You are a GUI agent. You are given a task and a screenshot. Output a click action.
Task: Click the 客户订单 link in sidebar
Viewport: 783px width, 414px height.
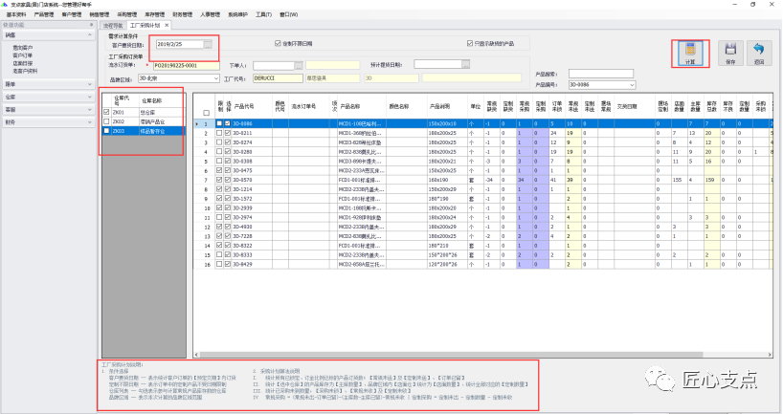[22, 55]
